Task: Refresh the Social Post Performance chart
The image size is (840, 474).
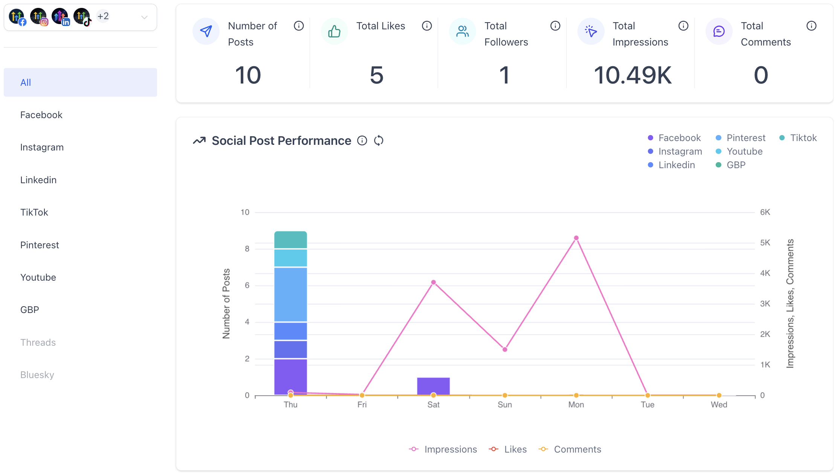Action: (x=379, y=140)
